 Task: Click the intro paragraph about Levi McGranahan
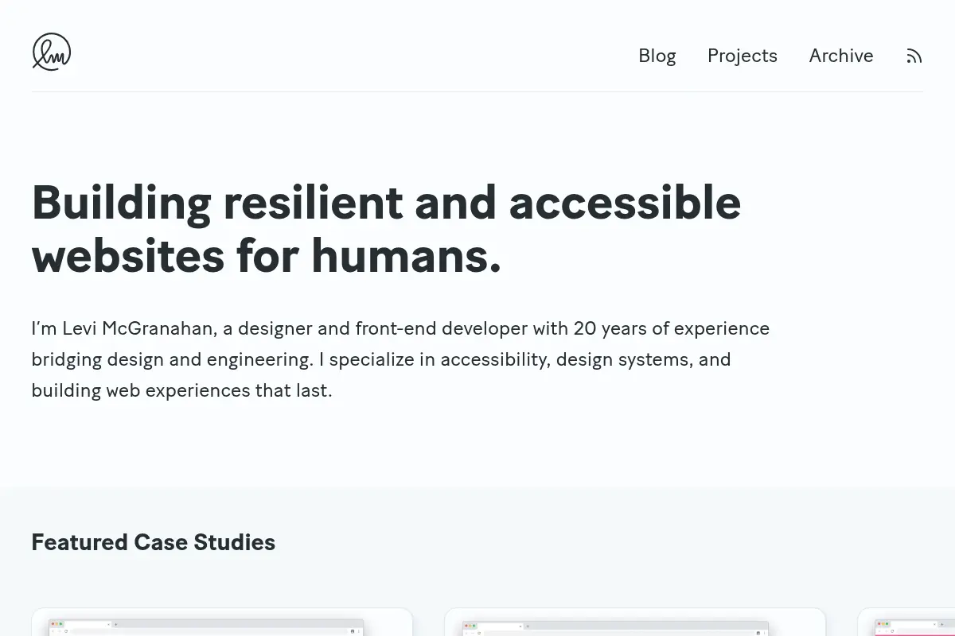point(400,359)
